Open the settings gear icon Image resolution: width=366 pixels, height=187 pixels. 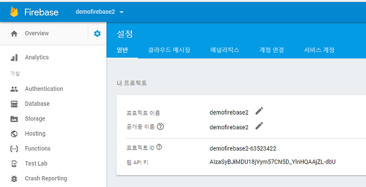tap(97, 34)
